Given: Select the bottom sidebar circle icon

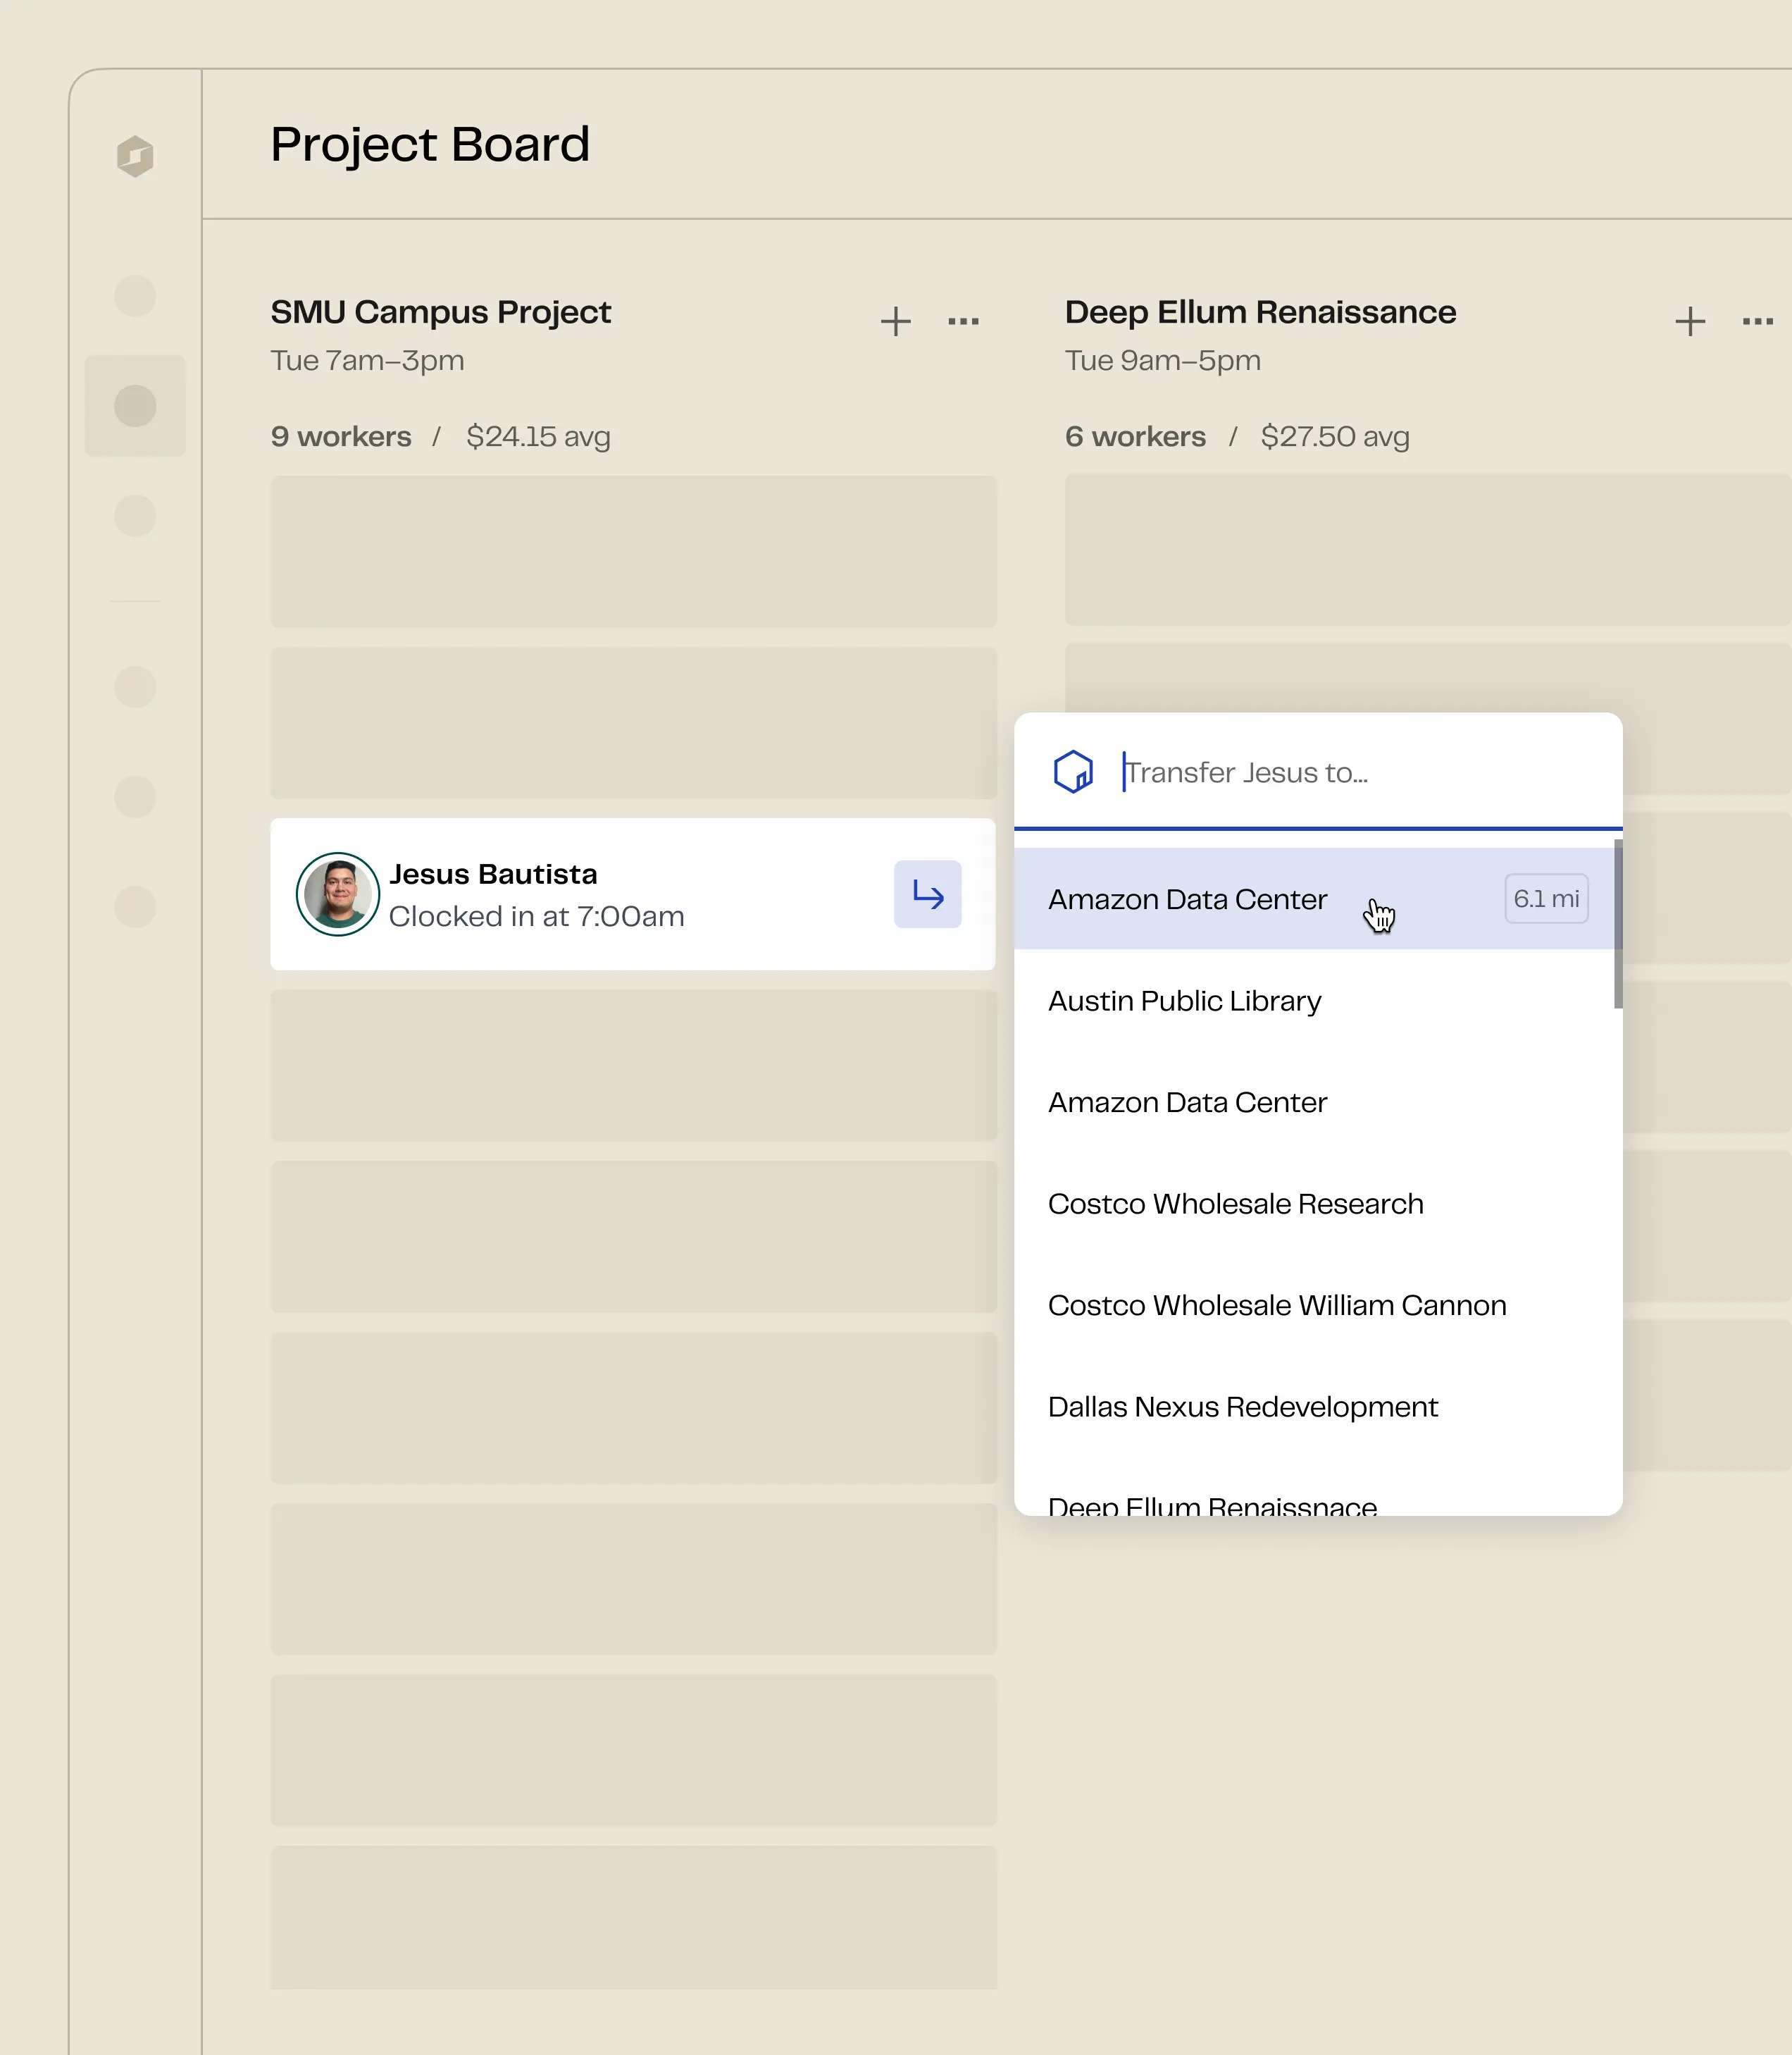Looking at the screenshot, I should pyautogui.click(x=135, y=908).
